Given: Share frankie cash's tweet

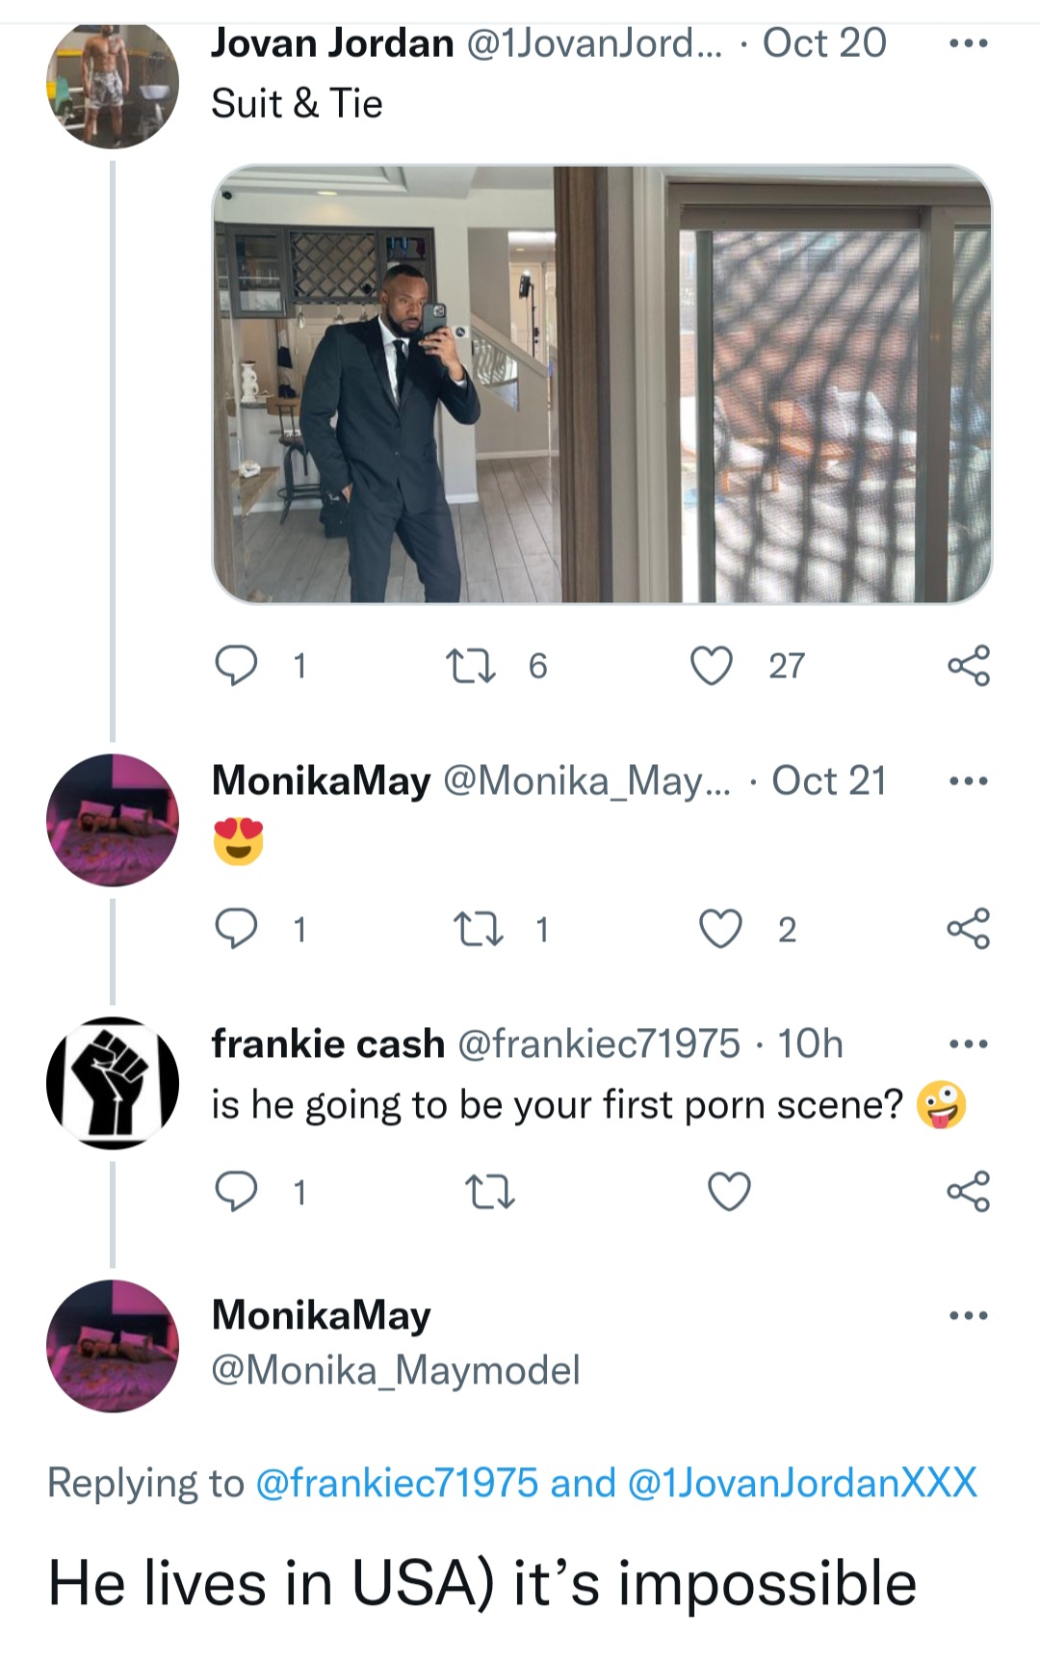Looking at the screenshot, I should click(x=968, y=1192).
